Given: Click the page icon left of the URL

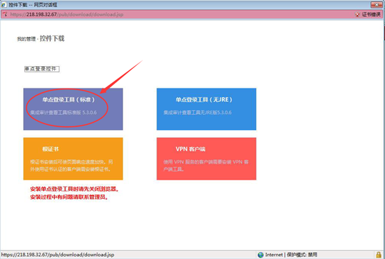Looking at the screenshot, I should click(5, 14).
